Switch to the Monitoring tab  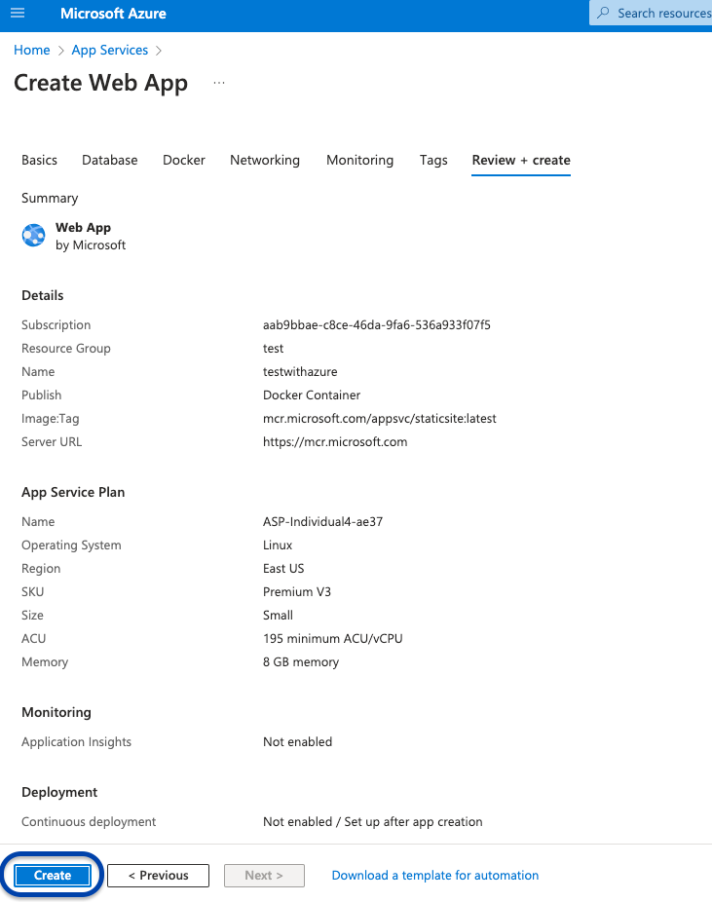(360, 160)
